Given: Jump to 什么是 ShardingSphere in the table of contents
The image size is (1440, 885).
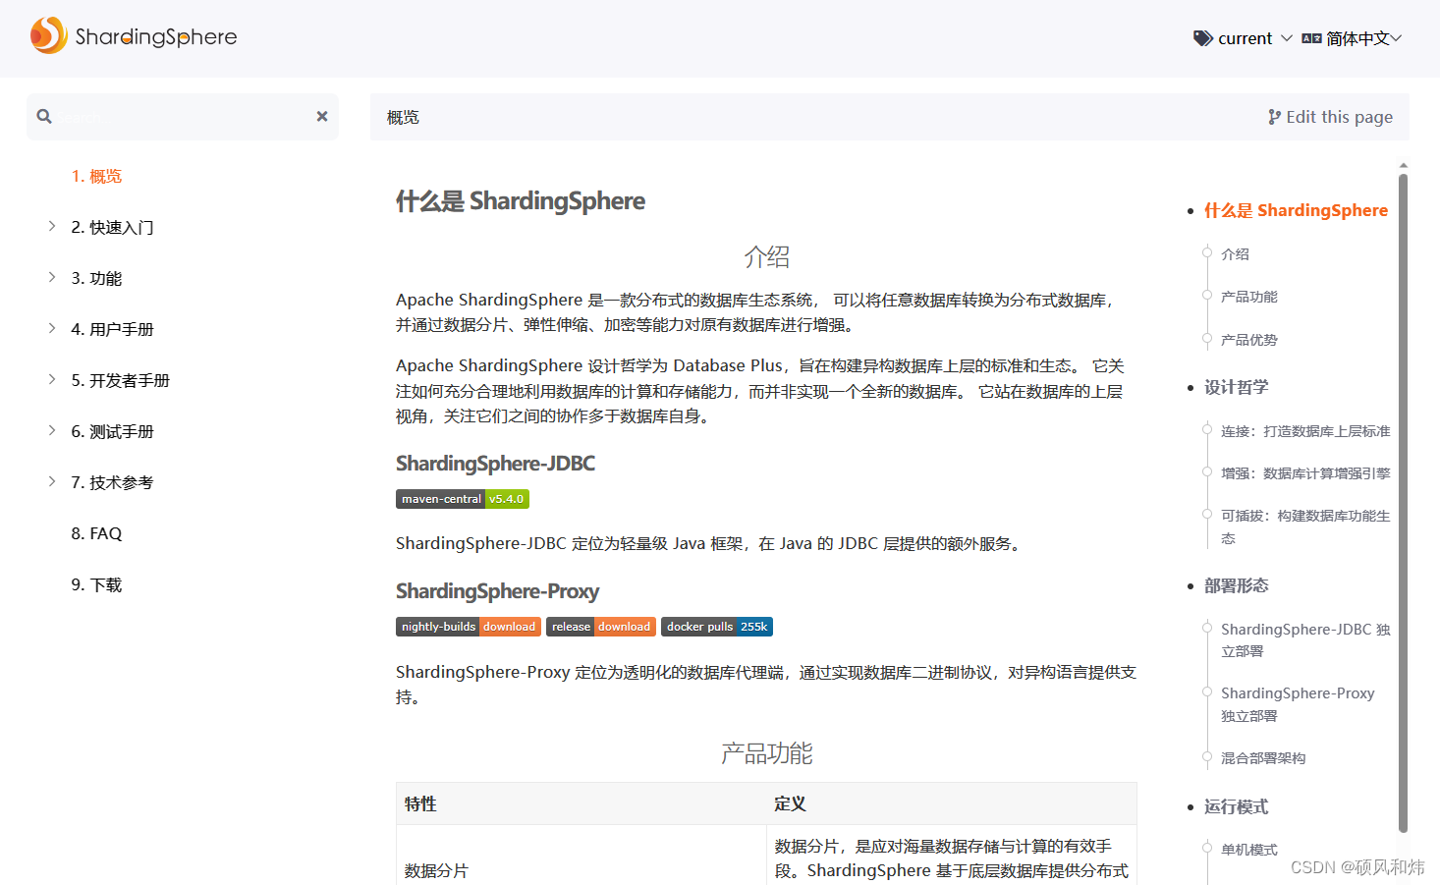Looking at the screenshot, I should click(1296, 210).
